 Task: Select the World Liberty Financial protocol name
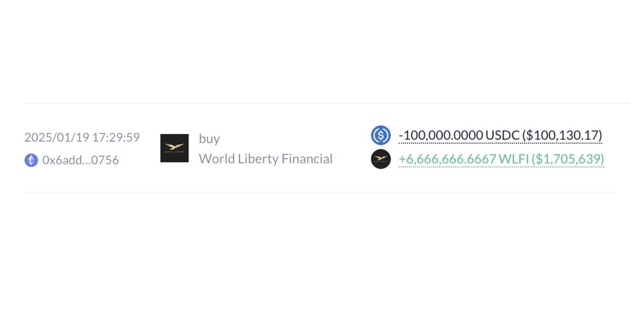click(x=266, y=159)
